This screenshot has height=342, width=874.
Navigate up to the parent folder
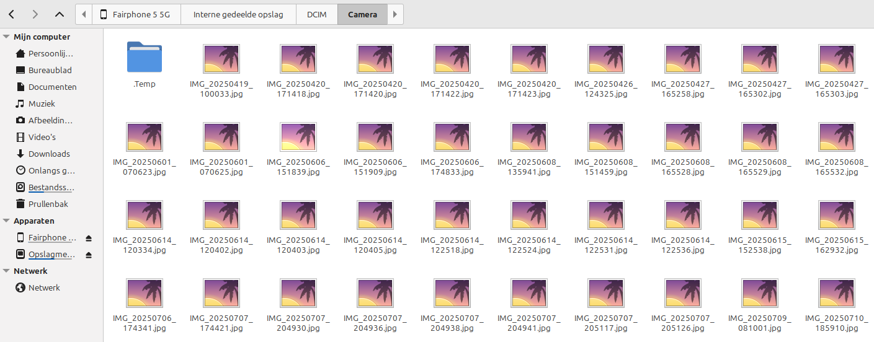pos(59,14)
